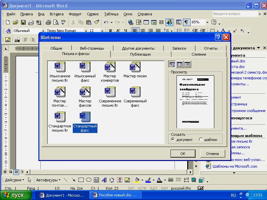This screenshot has height=200, width=267.
Task: Click the Line Color swatch icon
Action: tap(148, 180)
